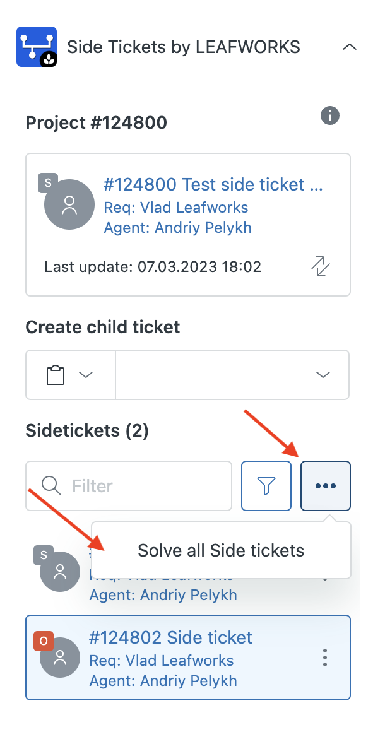Collapse the Side Tickets panel with the top chevron
Viewport: 385px width, 732px height.
click(350, 47)
